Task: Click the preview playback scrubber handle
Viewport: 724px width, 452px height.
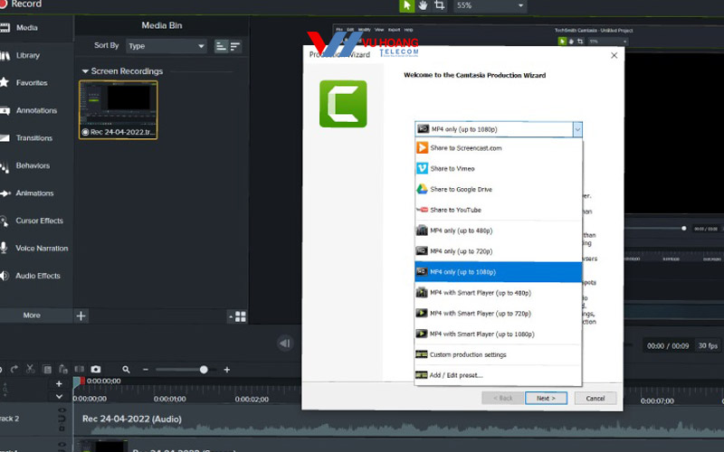Action: 684,229
